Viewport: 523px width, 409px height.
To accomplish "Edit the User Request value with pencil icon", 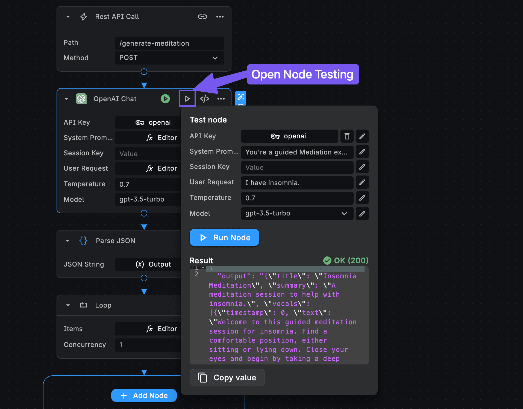I will point(362,182).
